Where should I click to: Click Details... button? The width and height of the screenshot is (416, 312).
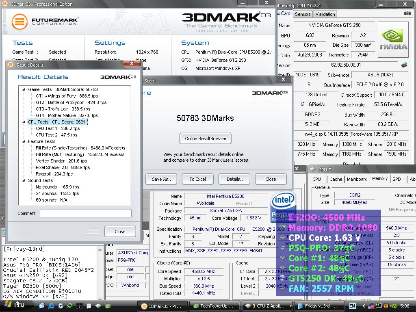pyautogui.click(x=234, y=179)
